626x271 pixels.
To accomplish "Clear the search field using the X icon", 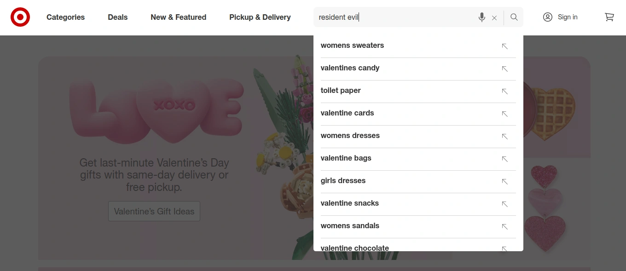I will (x=494, y=17).
